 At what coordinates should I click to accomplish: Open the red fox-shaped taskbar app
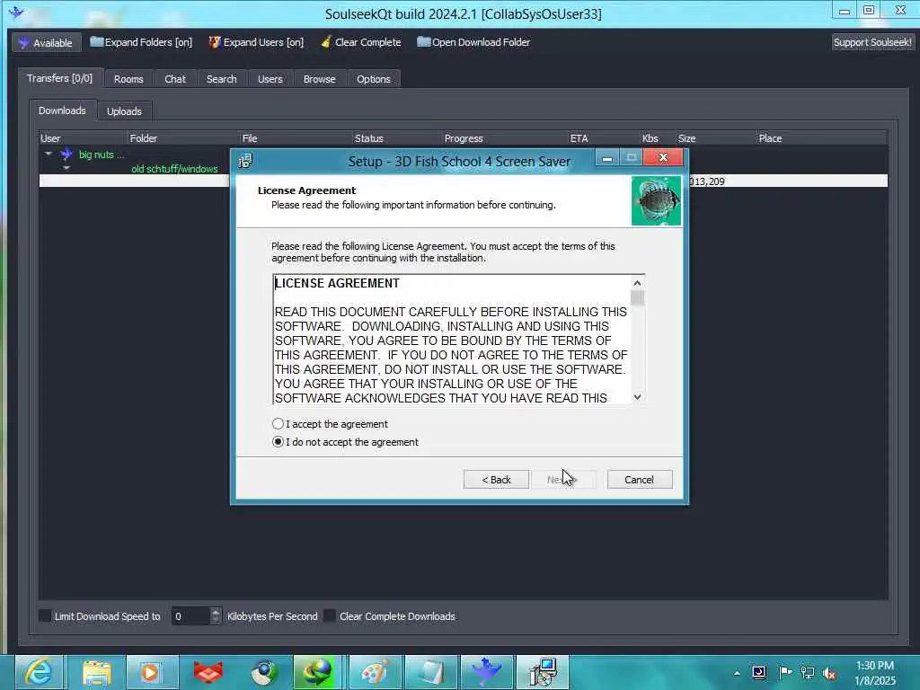(208, 672)
